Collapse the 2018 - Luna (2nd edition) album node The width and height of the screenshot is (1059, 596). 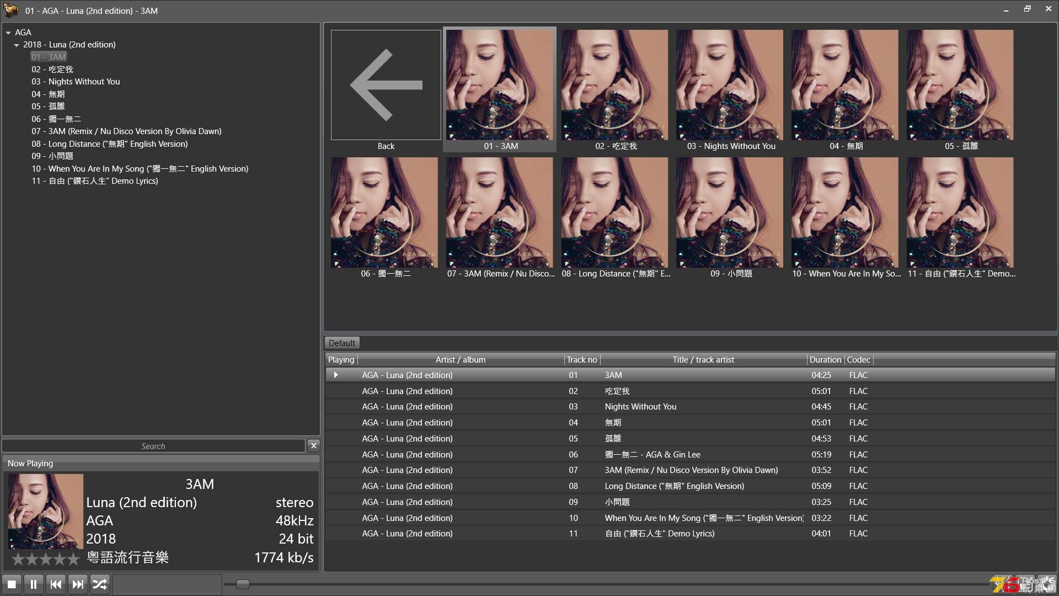[x=17, y=45]
